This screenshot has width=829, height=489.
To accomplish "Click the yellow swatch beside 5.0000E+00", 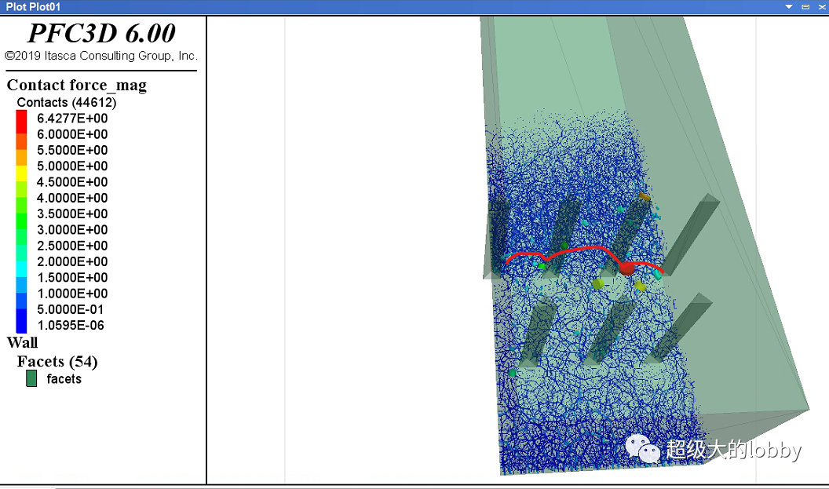I will click(21, 173).
